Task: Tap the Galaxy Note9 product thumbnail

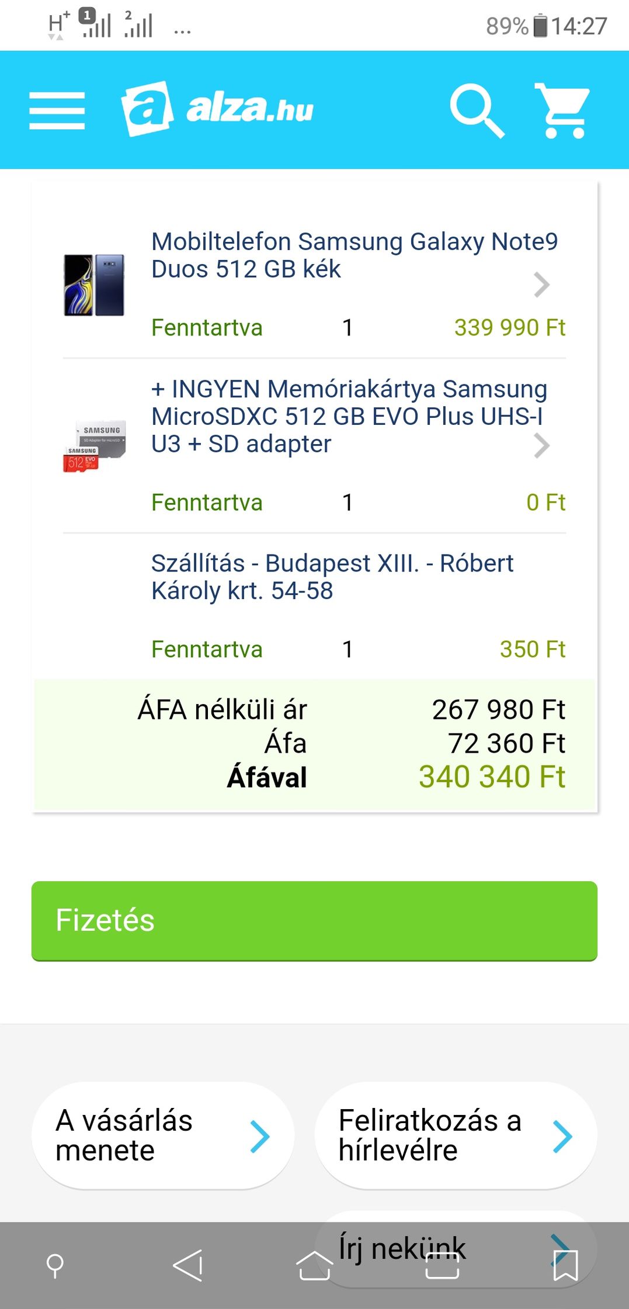Action: point(94,285)
